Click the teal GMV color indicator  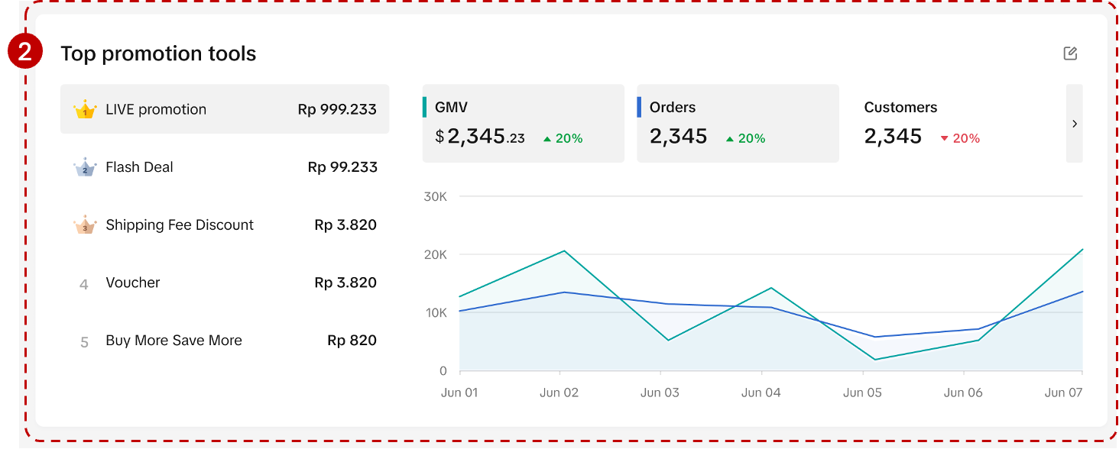[x=425, y=108]
